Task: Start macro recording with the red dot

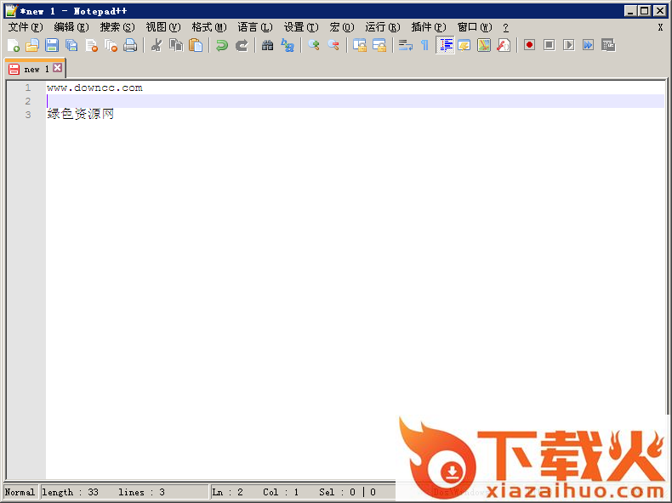Action: point(529,45)
